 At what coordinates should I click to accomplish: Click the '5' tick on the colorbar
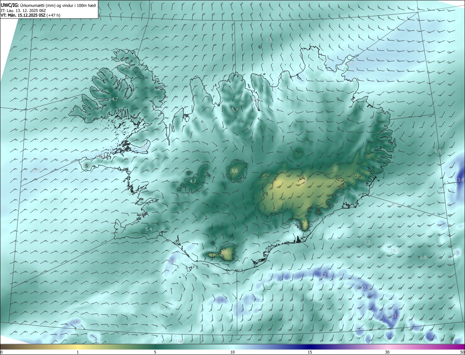pos(155,352)
